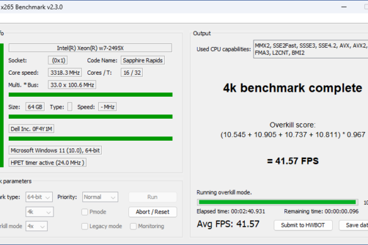
Task: Click the Avg FPS: 41.57 text
Action: [x=228, y=224]
